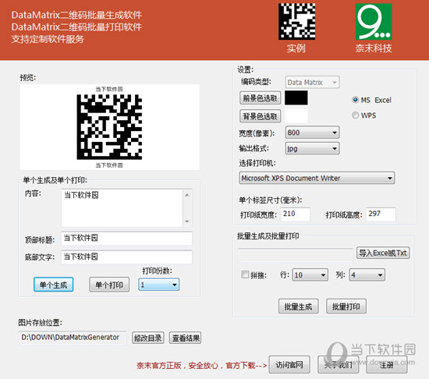Open the 行 count dropdown showing 10
The width and height of the screenshot is (429, 379).
tap(310, 275)
